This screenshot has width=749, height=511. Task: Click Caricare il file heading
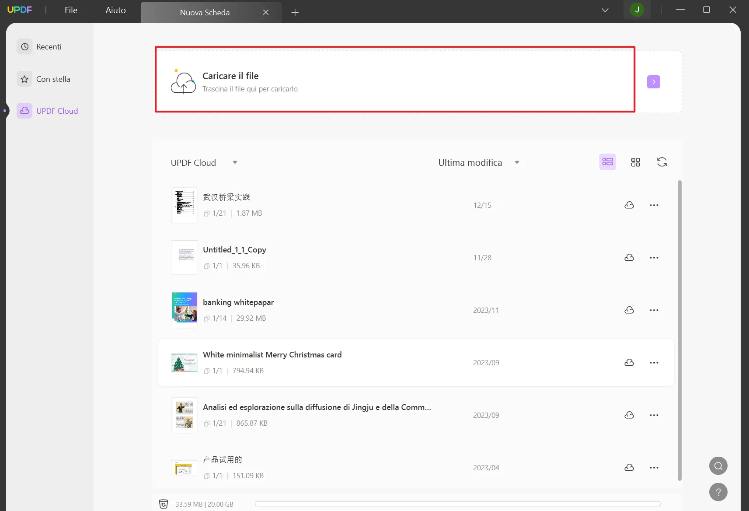230,76
